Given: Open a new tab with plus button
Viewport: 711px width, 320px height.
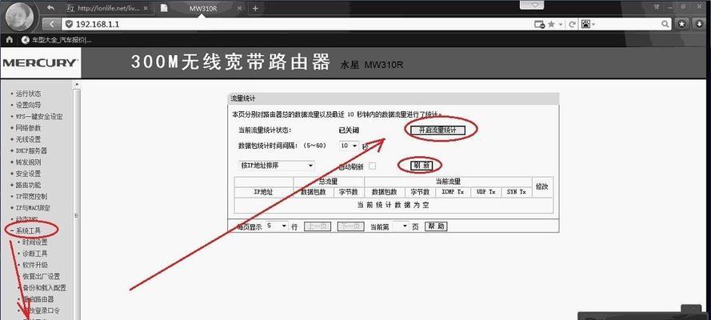Looking at the screenshot, I should (256, 8).
